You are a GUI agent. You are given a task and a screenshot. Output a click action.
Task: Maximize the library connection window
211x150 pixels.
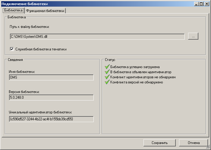point(201,4)
